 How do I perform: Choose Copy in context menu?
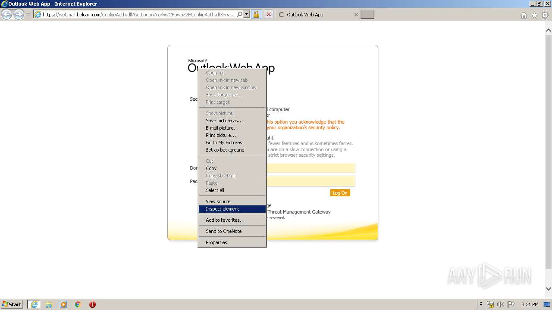click(x=232, y=168)
